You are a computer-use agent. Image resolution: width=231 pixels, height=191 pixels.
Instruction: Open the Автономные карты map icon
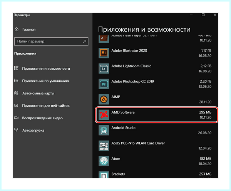16,93
